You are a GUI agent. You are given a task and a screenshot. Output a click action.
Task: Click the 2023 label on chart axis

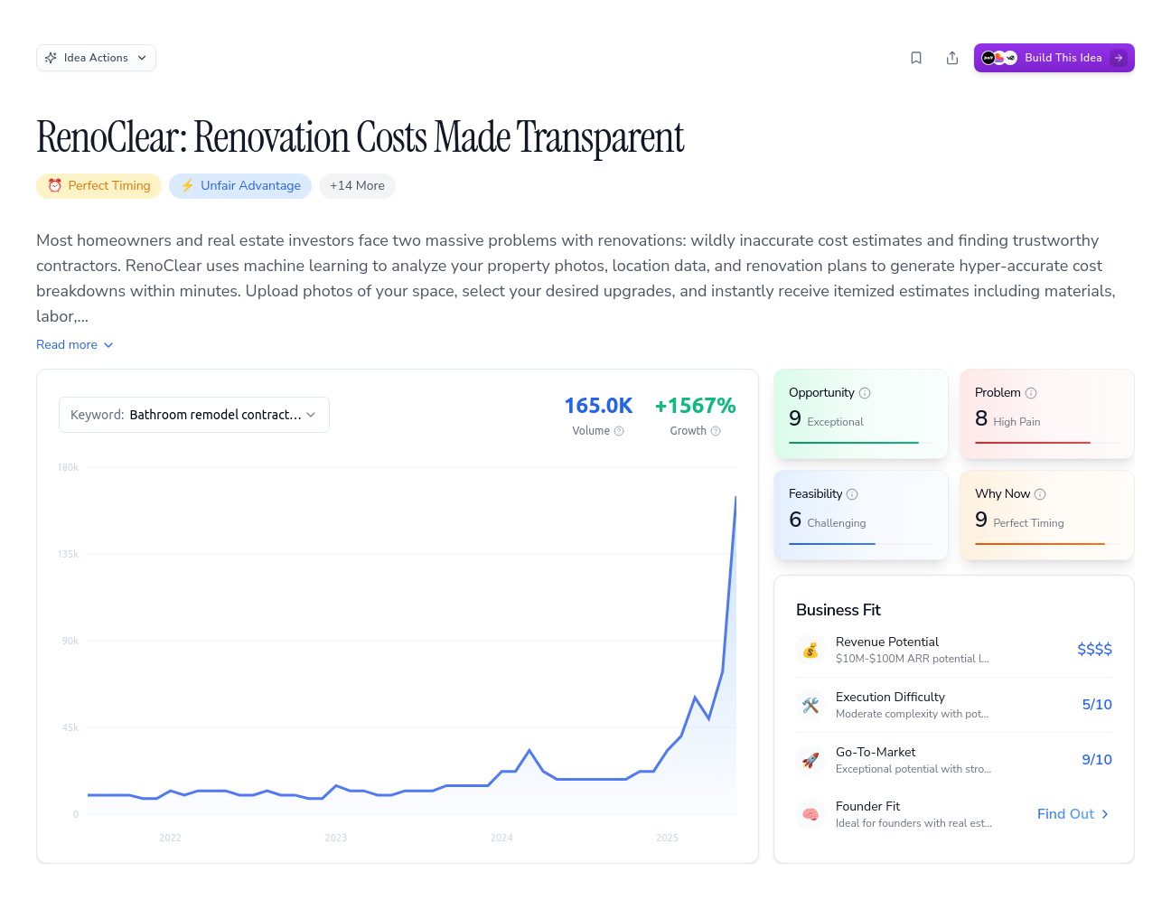(336, 839)
